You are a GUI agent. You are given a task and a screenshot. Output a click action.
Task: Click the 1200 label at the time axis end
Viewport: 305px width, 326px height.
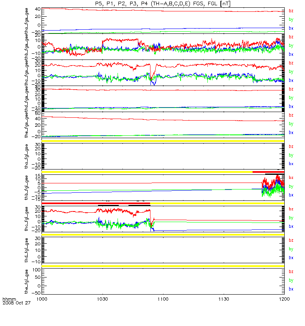coord(284,299)
